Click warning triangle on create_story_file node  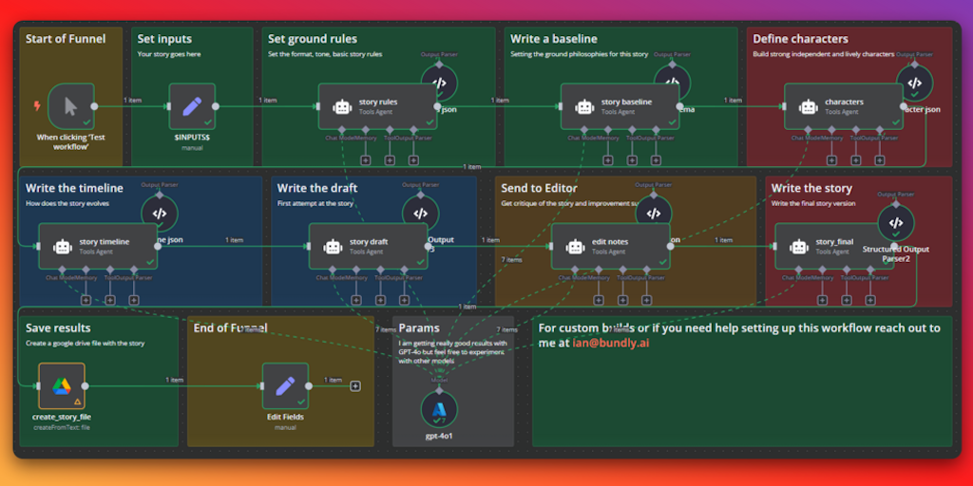coord(78,402)
